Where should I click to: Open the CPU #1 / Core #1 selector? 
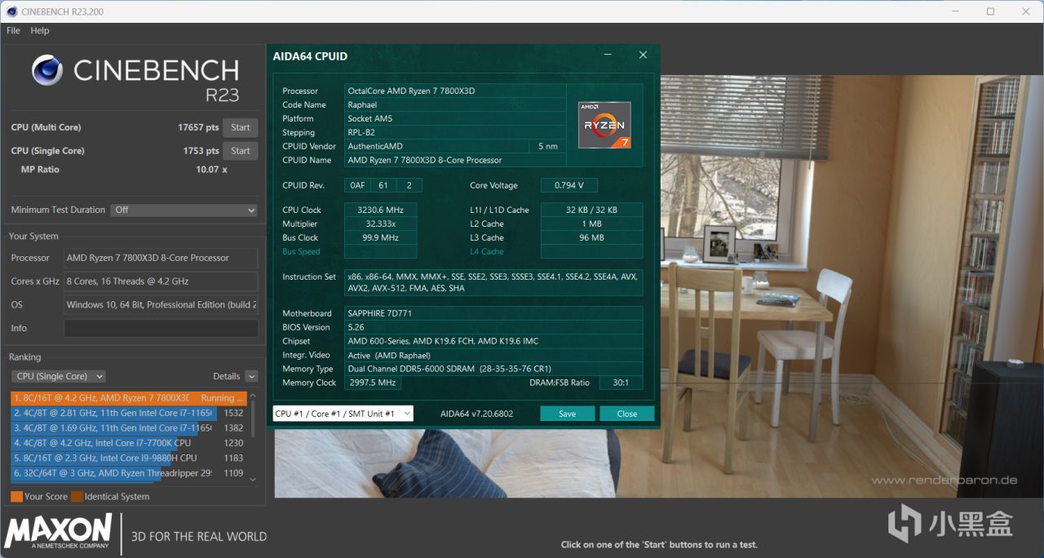343,414
